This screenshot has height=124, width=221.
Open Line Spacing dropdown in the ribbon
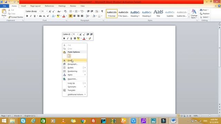88,16
